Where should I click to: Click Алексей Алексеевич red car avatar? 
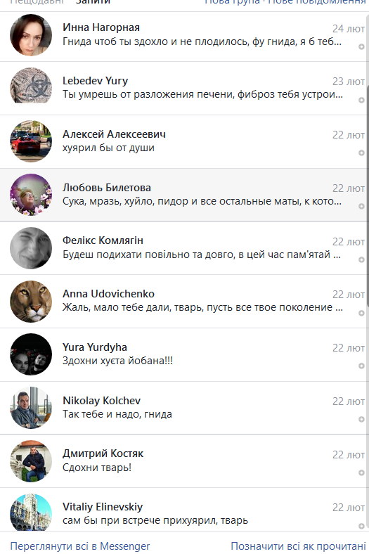(x=31, y=141)
